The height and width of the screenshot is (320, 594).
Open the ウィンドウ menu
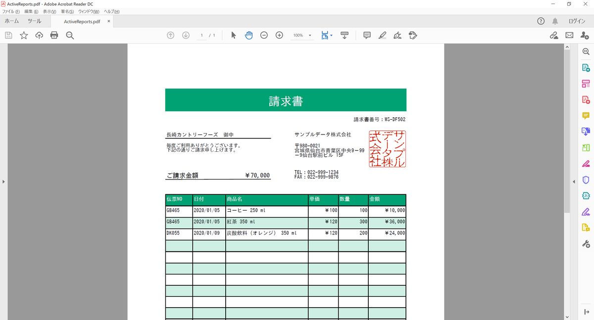coord(89,11)
